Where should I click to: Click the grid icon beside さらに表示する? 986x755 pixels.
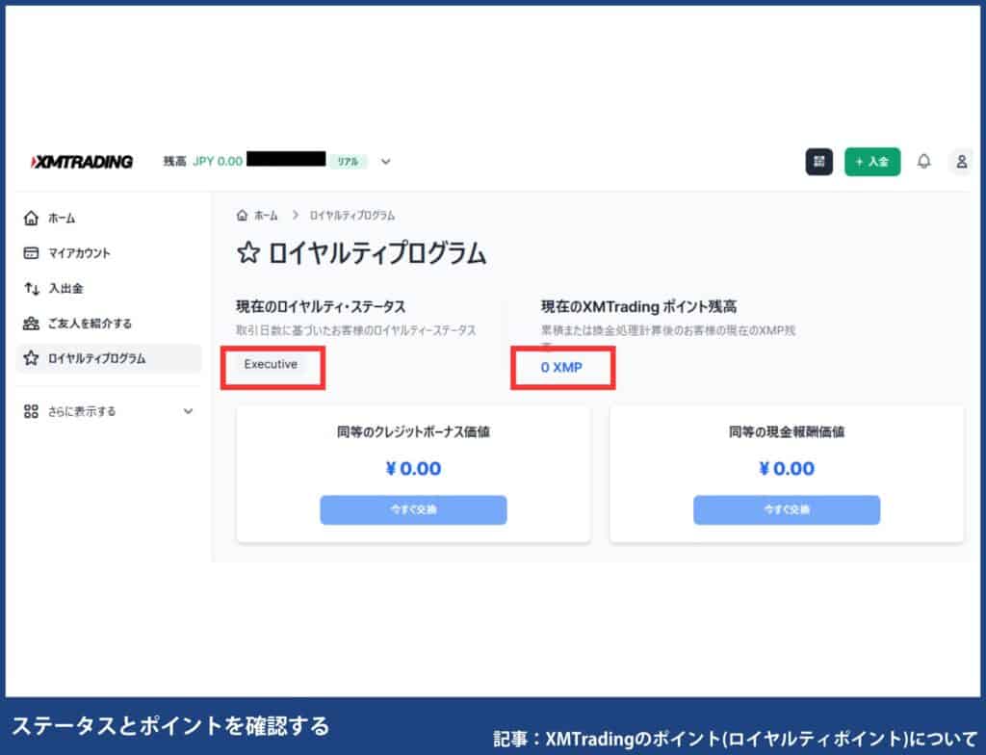tap(31, 411)
